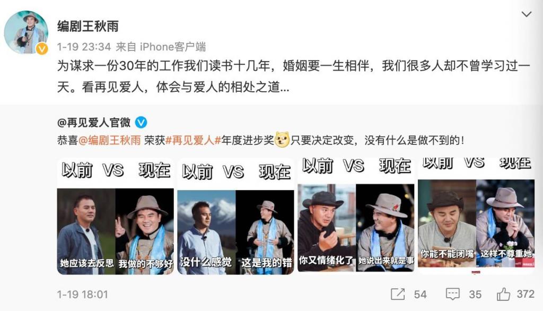543x311 pixels.
Task: Open the username 编剧王秋雨 profile
Action: (88, 27)
